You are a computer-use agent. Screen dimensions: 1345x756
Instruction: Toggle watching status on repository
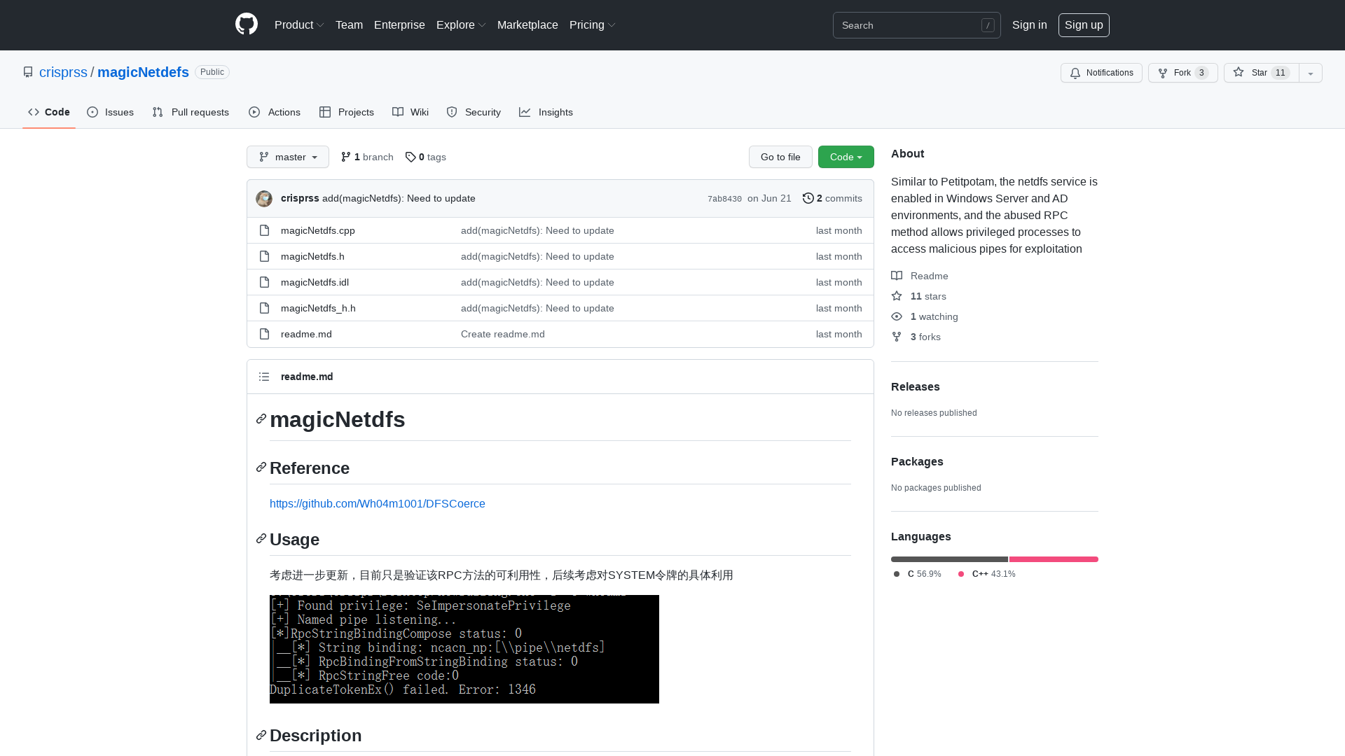click(1101, 73)
